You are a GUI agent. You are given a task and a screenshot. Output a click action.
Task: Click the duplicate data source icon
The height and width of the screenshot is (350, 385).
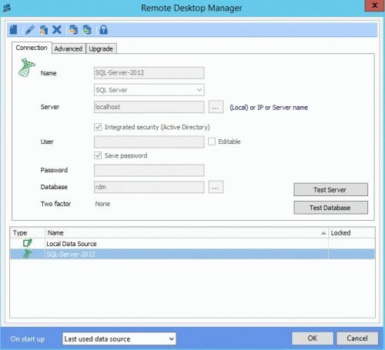coord(44,30)
